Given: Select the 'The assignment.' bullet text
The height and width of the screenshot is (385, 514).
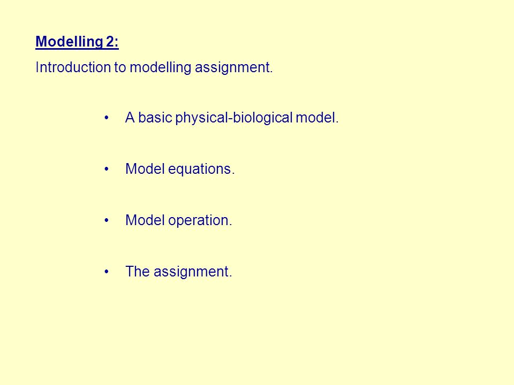Looking at the screenshot, I should click(x=179, y=272).
